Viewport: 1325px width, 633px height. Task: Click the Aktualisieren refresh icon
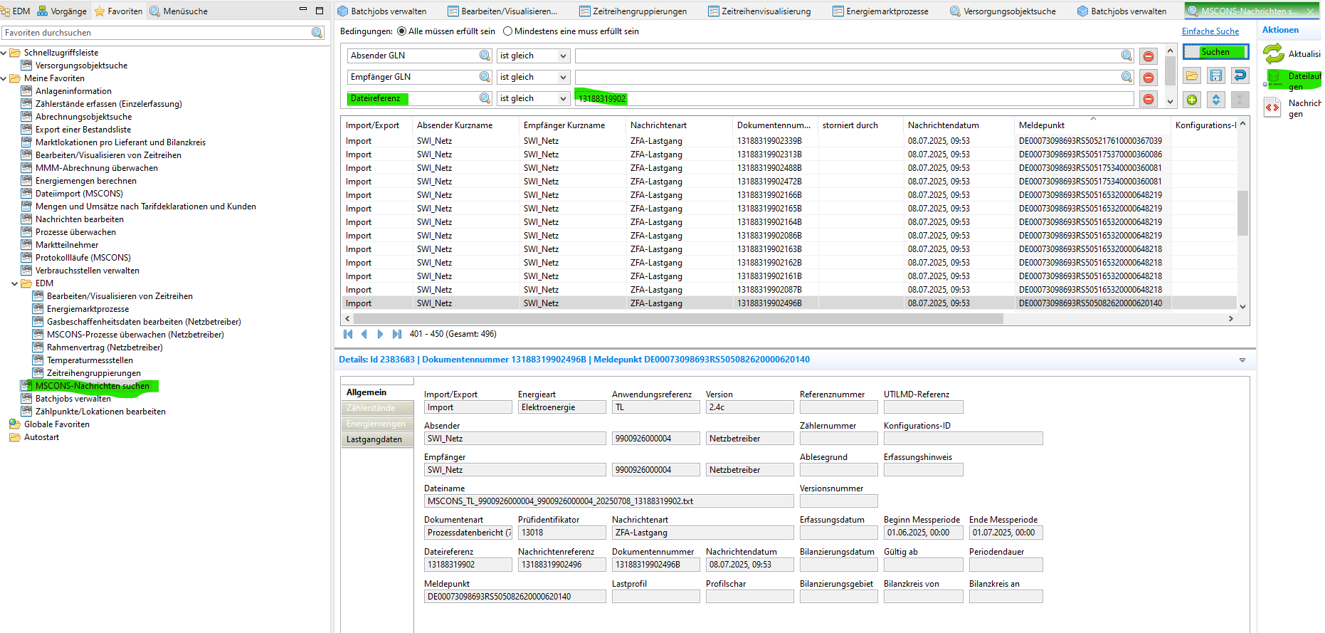click(x=1274, y=53)
